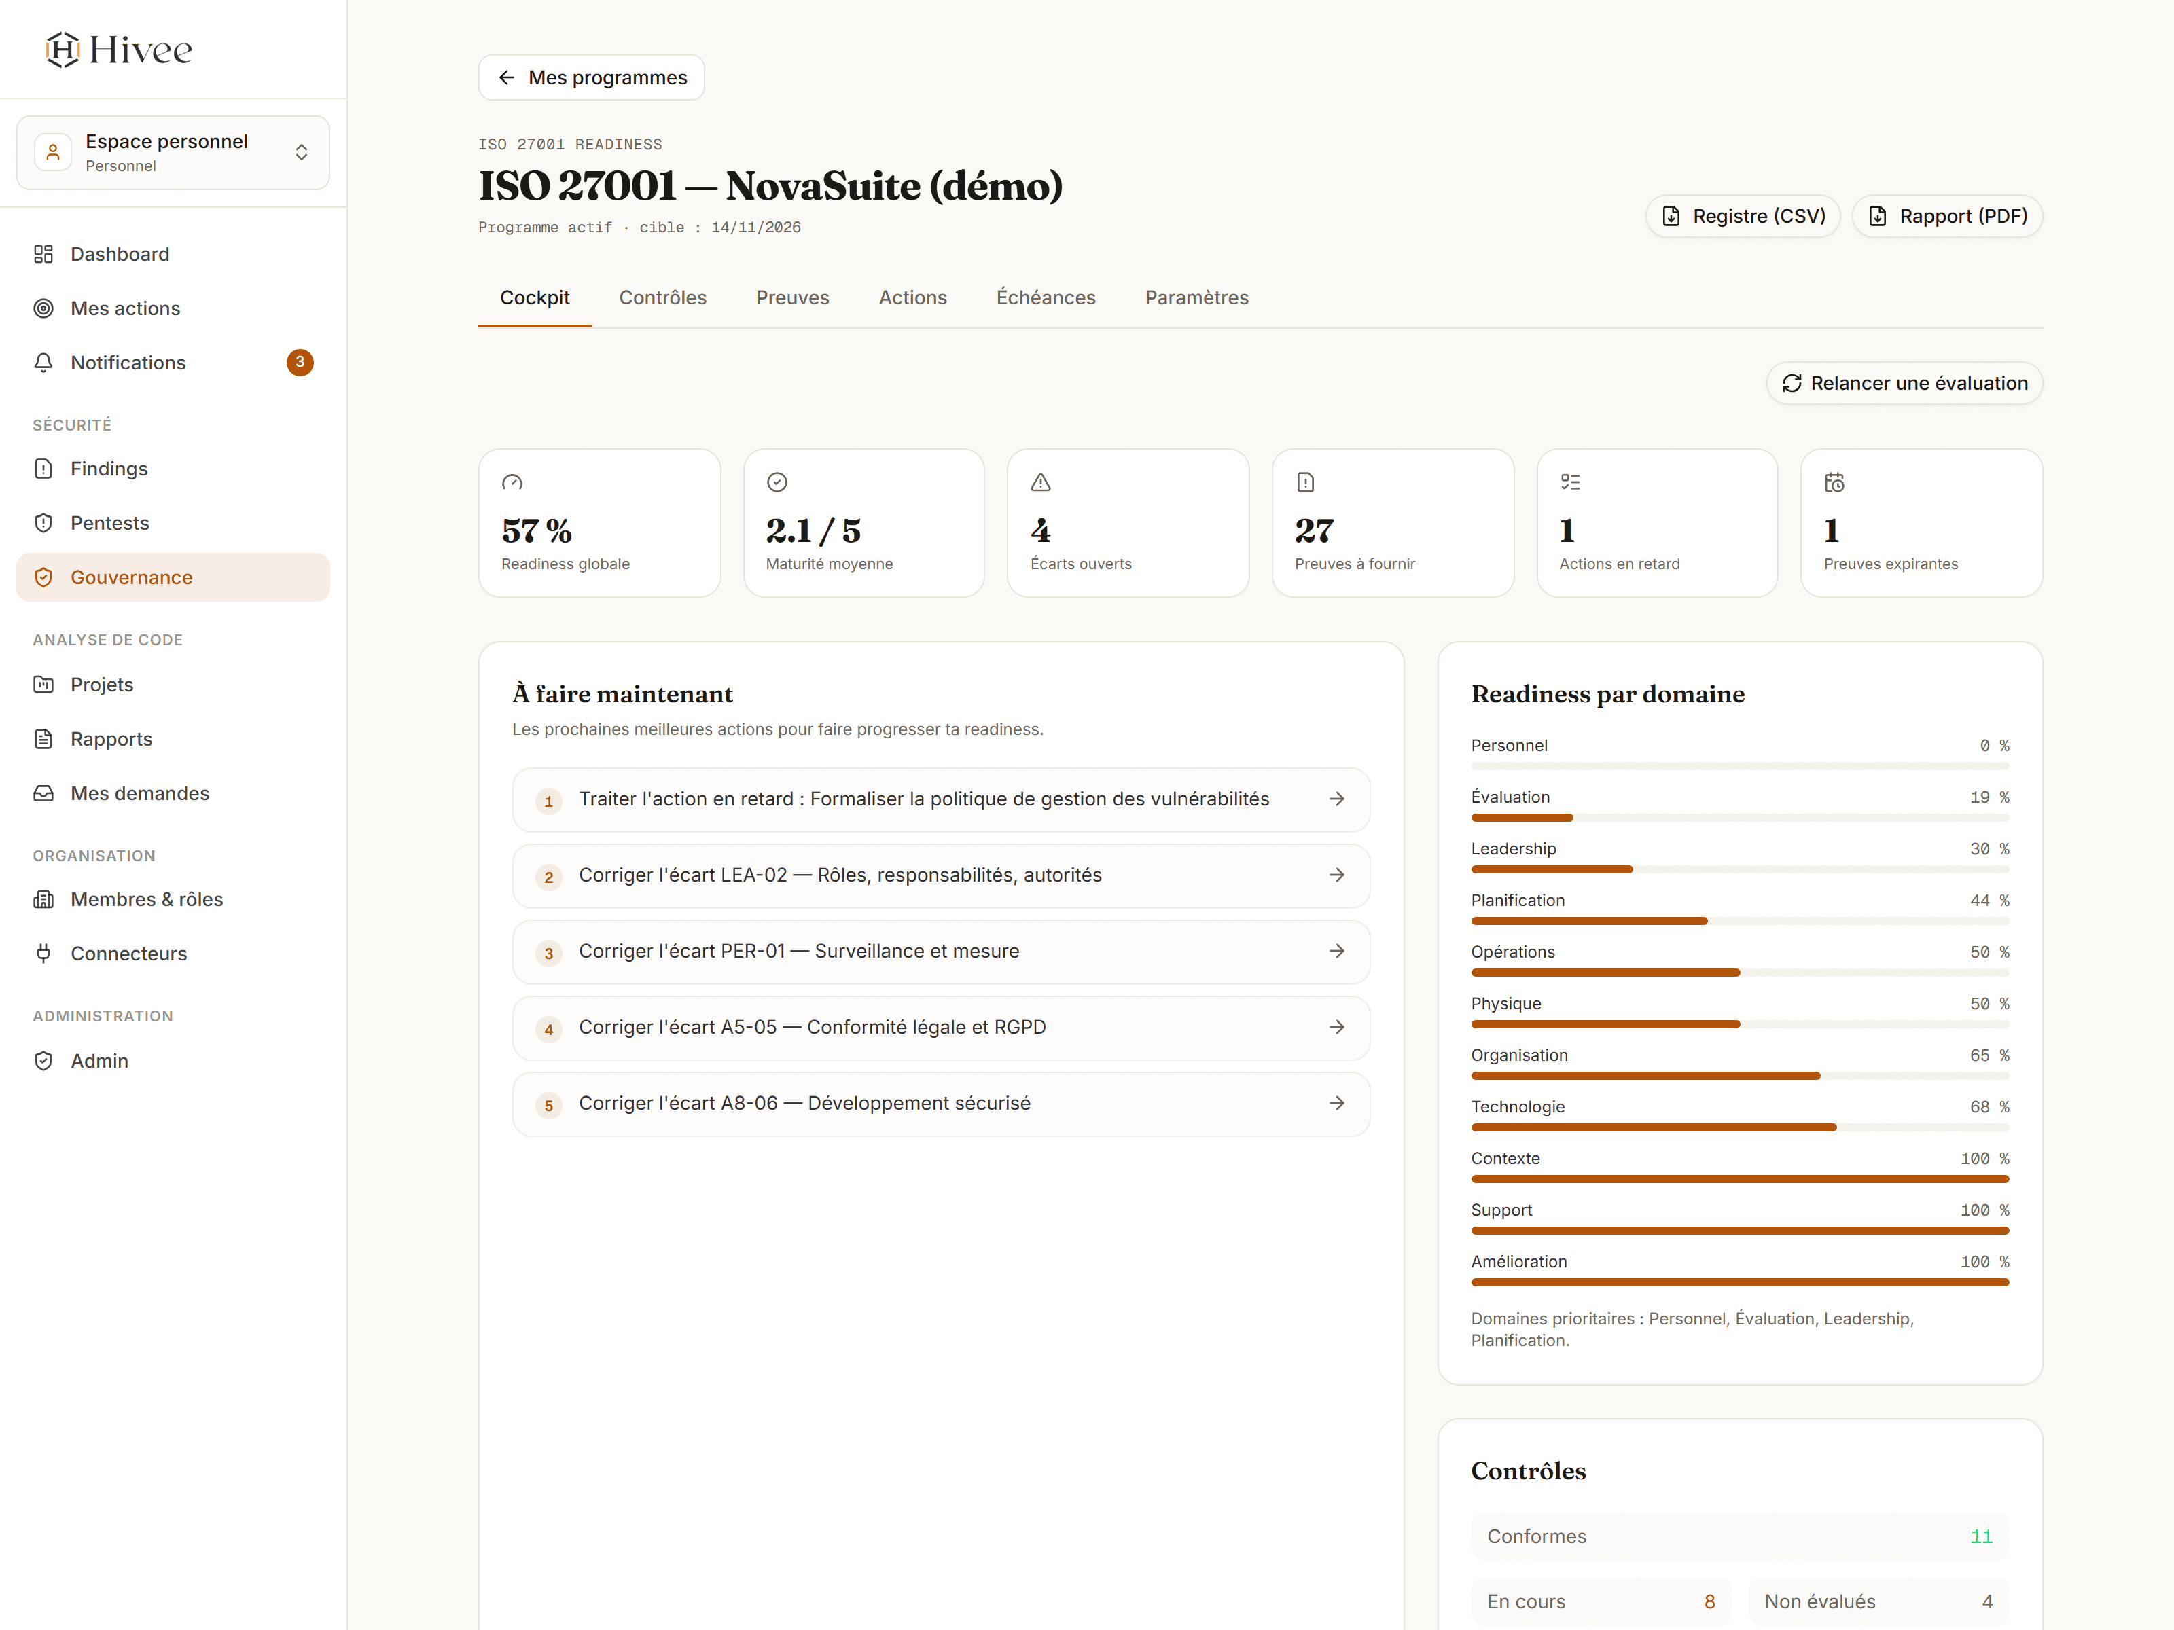
Task: Click the Mes demandes inbox icon
Action: (43, 793)
